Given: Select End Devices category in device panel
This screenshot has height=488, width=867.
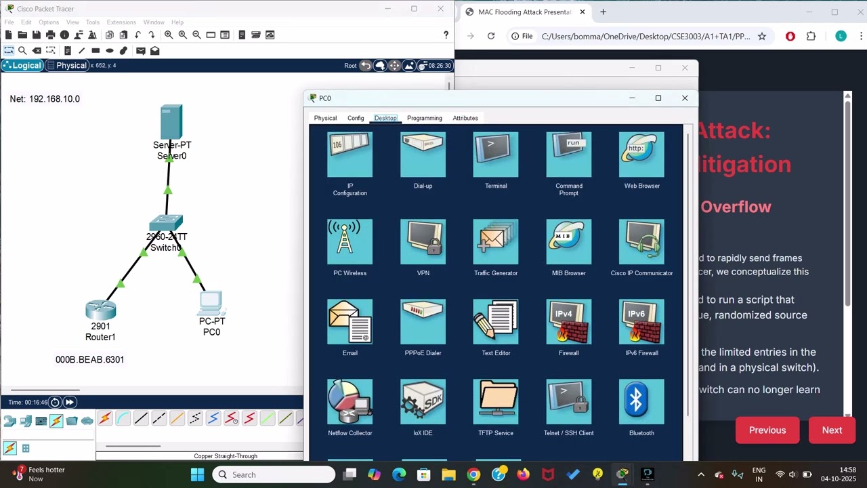Looking at the screenshot, I should tap(26, 421).
